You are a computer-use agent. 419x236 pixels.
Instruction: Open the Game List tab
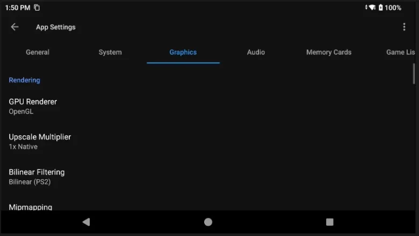400,52
